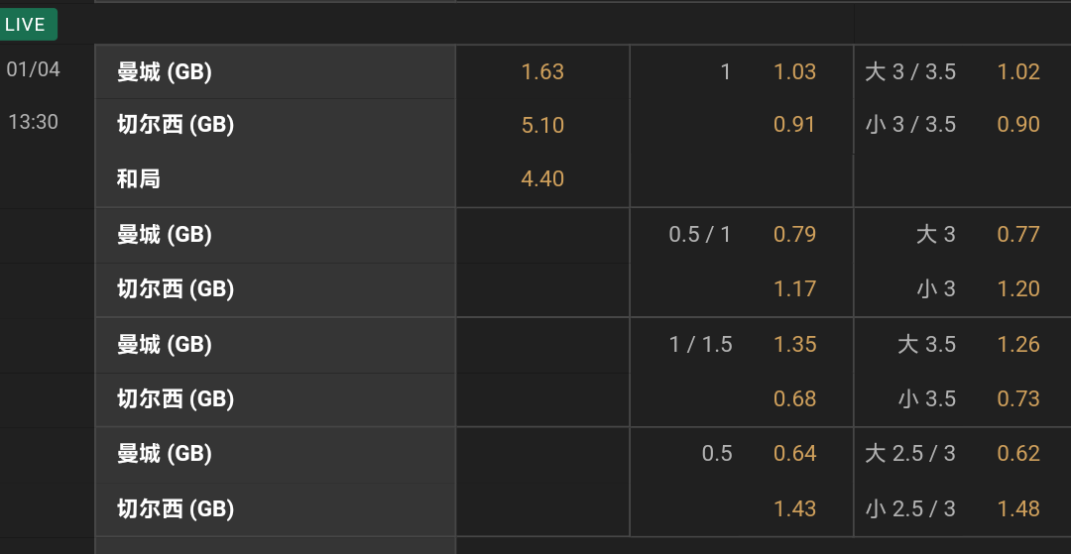The height and width of the screenshot is (554, 1071).
Task: Click the 0.91 handicap odds
Action: 794,125
